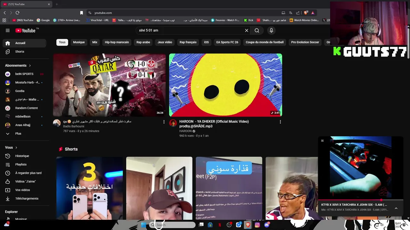
Task: Open Vos vidéos in the sidebar
Action: pyautogui.click(x=24, y=190)
